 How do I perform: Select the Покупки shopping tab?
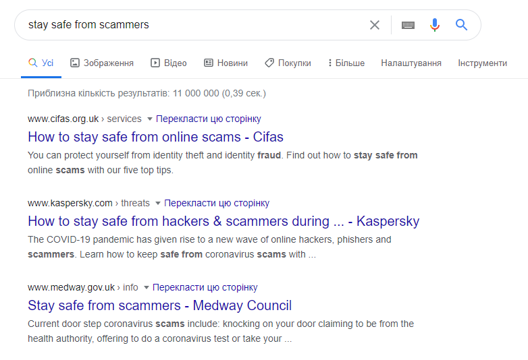tap(288, 63)
